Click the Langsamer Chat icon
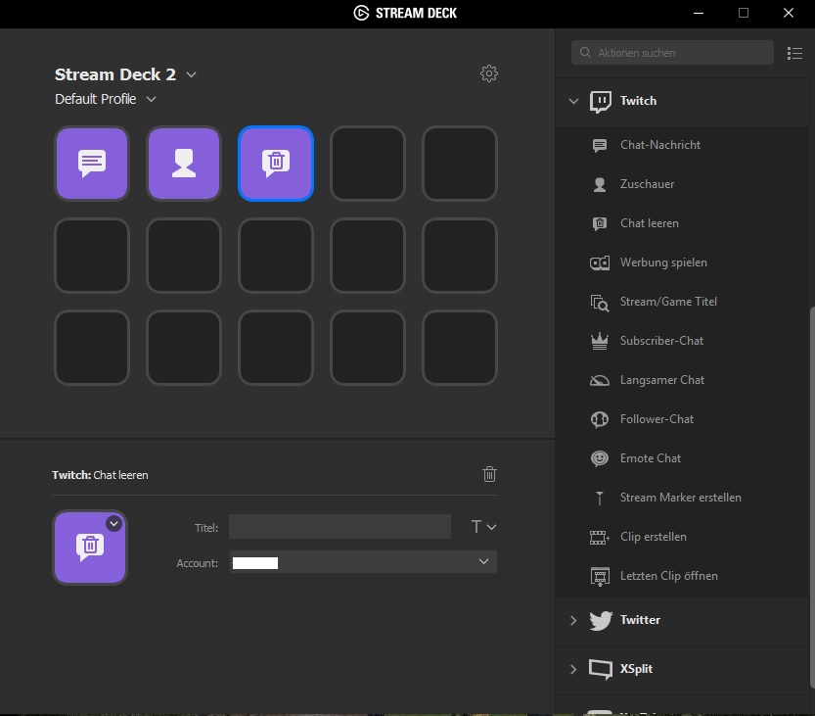This screenshot has height=716, width=815. click(600, 380)
